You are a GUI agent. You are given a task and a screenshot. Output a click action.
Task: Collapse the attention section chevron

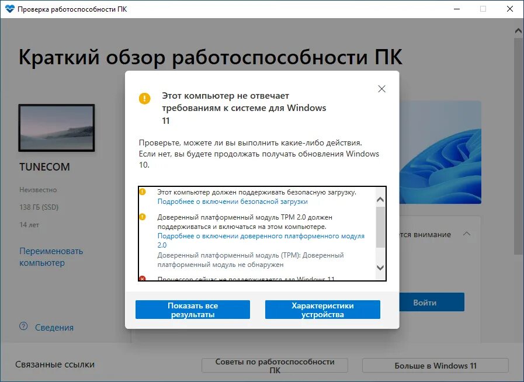pyautogui.click(x=467, y=234)
